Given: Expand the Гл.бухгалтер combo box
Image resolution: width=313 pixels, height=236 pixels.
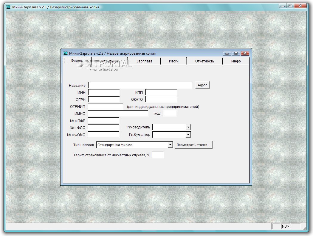Looking at the screenshot, I should pyautogui.click(x=188, y=135).
